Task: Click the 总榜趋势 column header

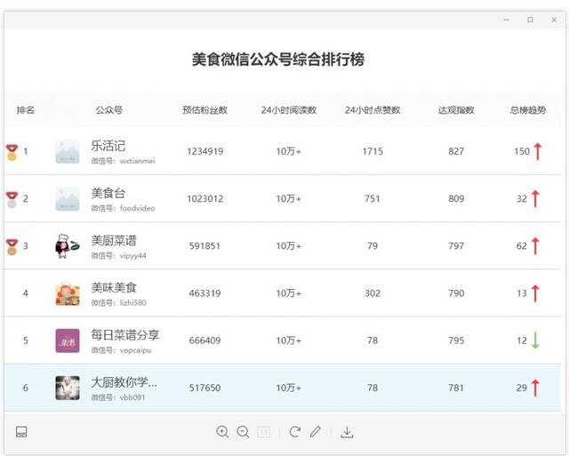Action: coord(528,110)
